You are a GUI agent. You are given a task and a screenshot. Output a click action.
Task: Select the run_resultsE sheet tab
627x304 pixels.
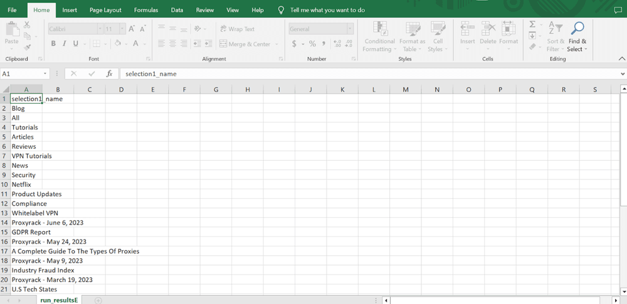click(x=59, y=300)
